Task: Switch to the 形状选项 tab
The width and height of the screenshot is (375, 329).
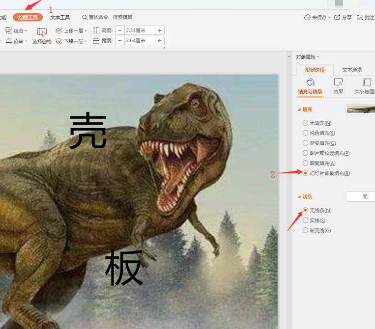Action: point(315,70)
